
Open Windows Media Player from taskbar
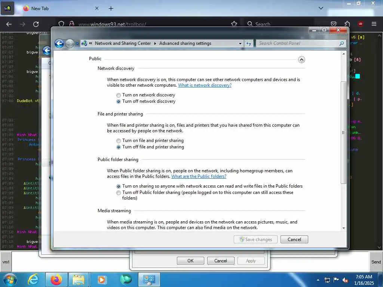click(101, 280)
